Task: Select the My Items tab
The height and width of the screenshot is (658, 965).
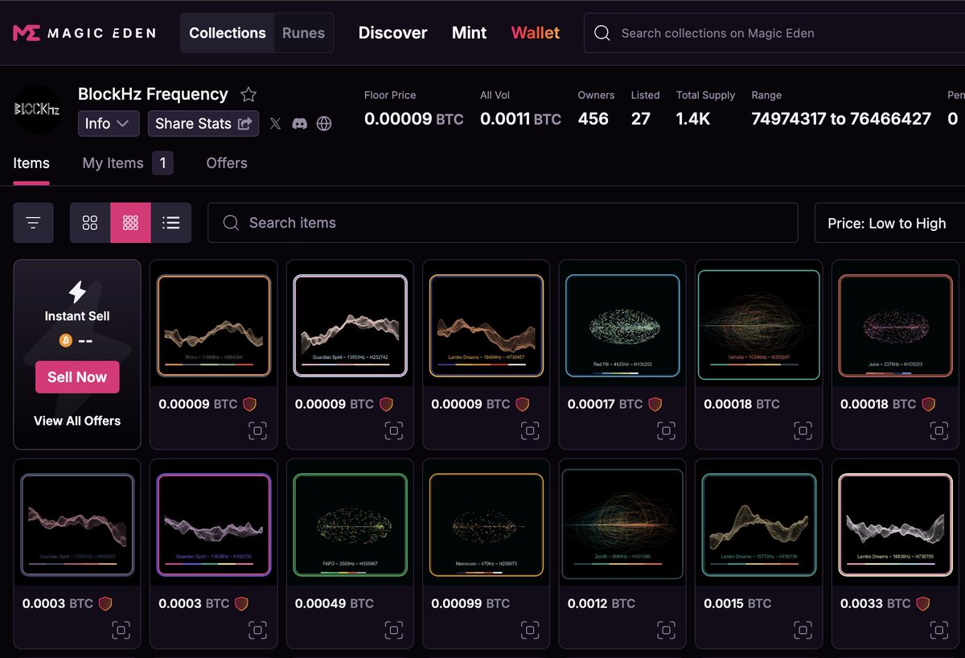Action: point(127,163)
